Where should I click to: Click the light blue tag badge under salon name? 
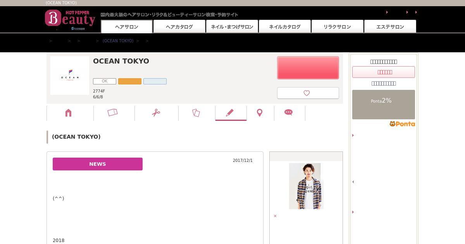pyautogui.click(x=155, y=81)
